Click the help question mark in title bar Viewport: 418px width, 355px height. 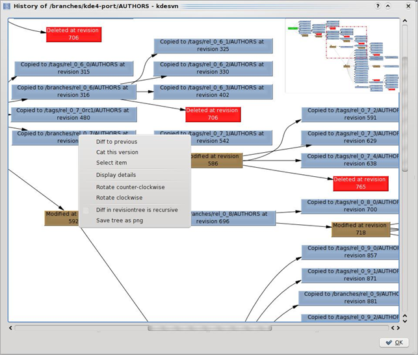click(378, 6)
